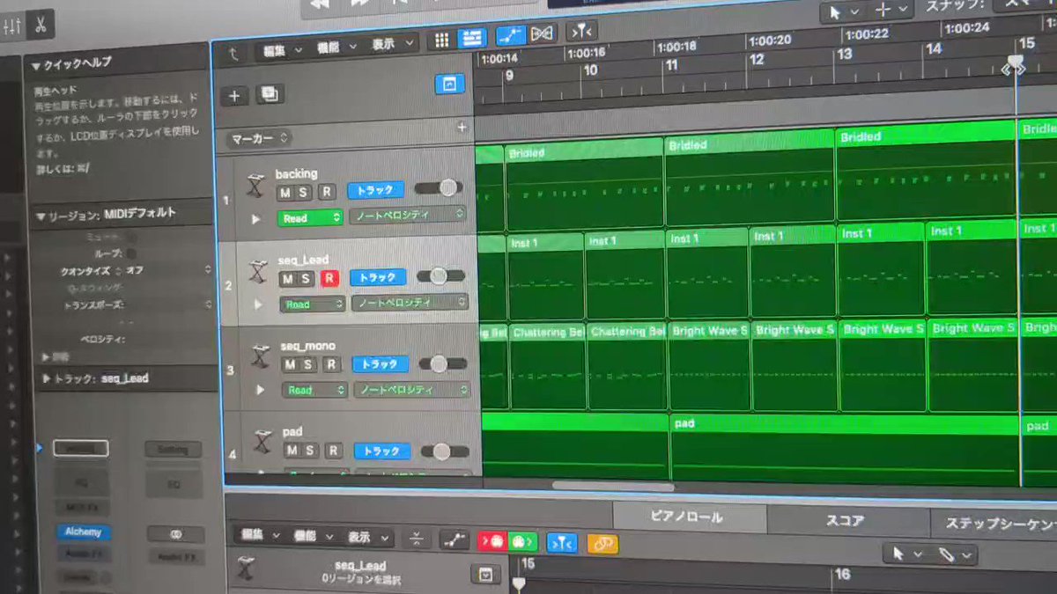The width and height of the screenshot is (1057, 594).
Task: Toggle automation view in tracks area
Action: click(511, 35)
